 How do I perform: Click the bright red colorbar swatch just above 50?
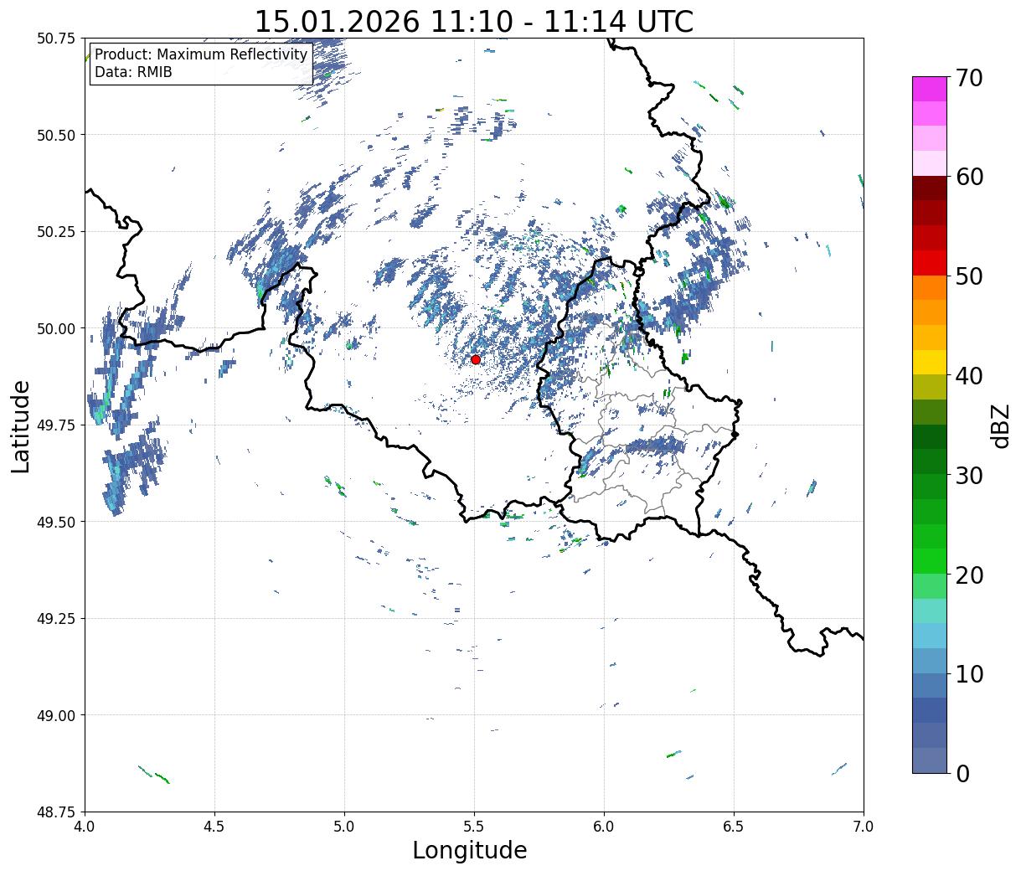(x=930, y=263)
